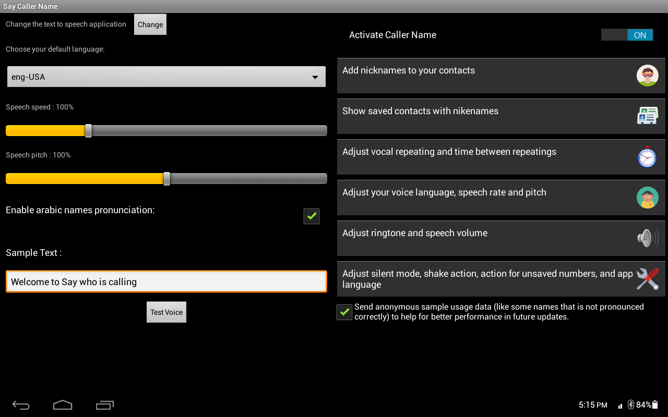Screen dimensions: 668x417
Task: Expand the eng-USA language dropdown
Action: point(166,77)
